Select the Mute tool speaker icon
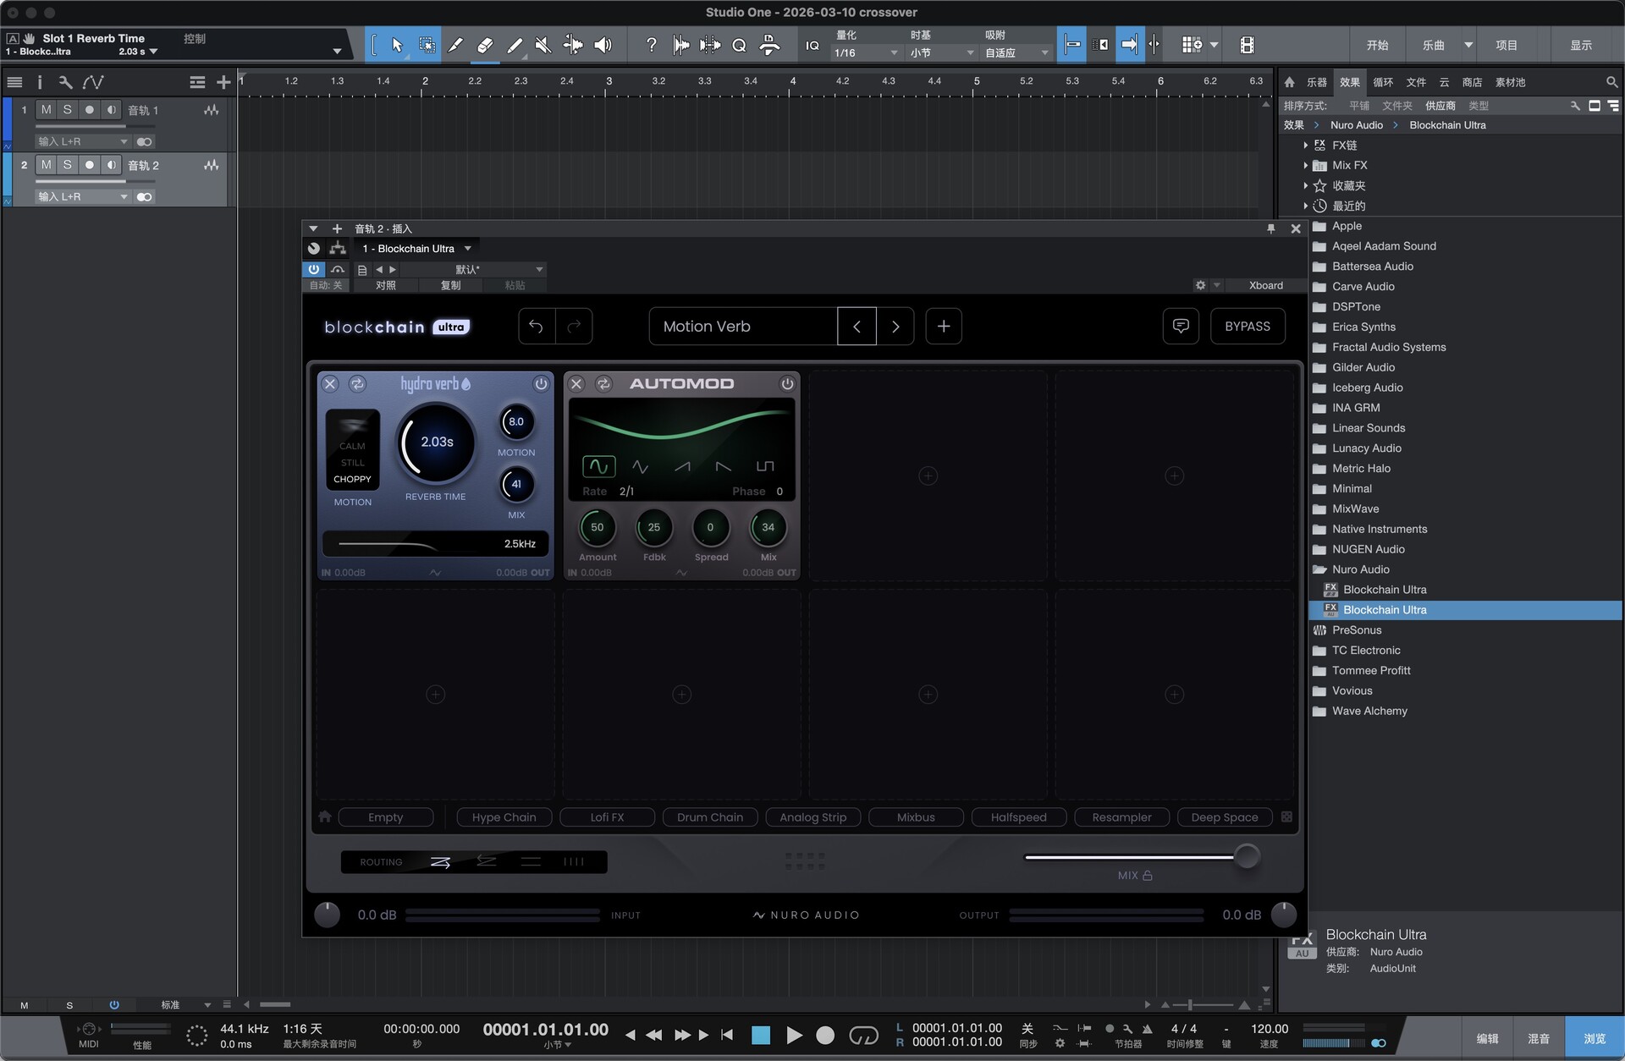 point(543,45)
